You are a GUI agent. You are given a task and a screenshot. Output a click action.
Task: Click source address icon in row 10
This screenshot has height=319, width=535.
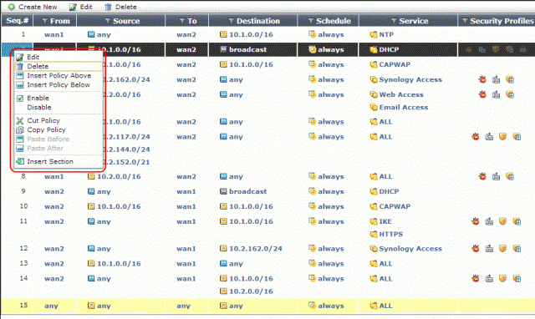pos(91,206)
